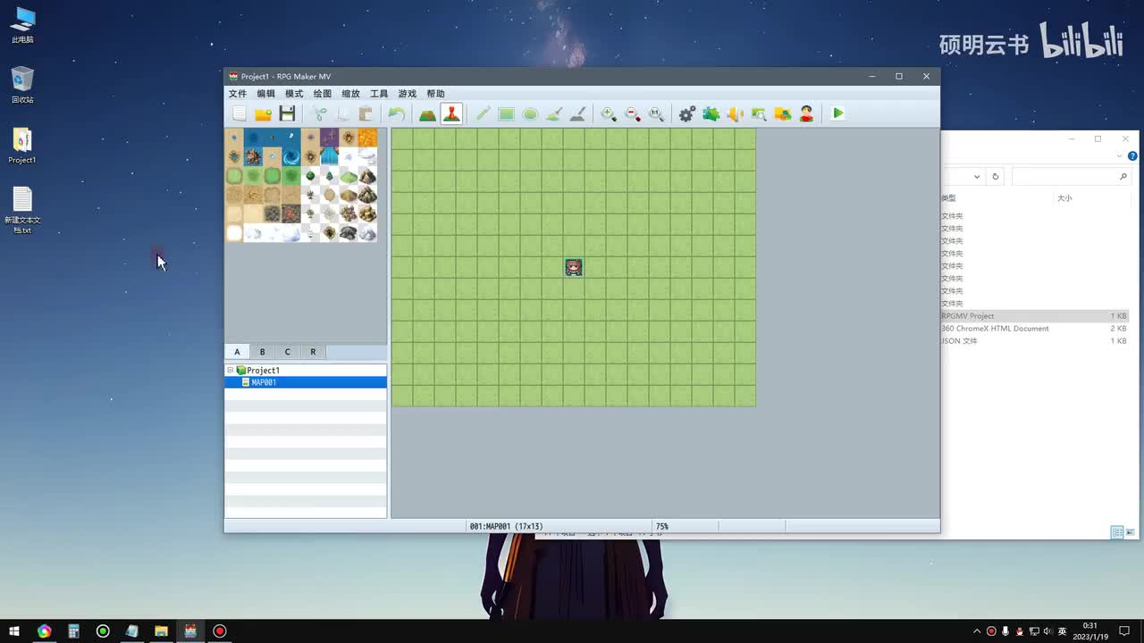This screenshot has height=643, width=1144.
Task: Open the 编辑 menu
Action: point(266,94)
